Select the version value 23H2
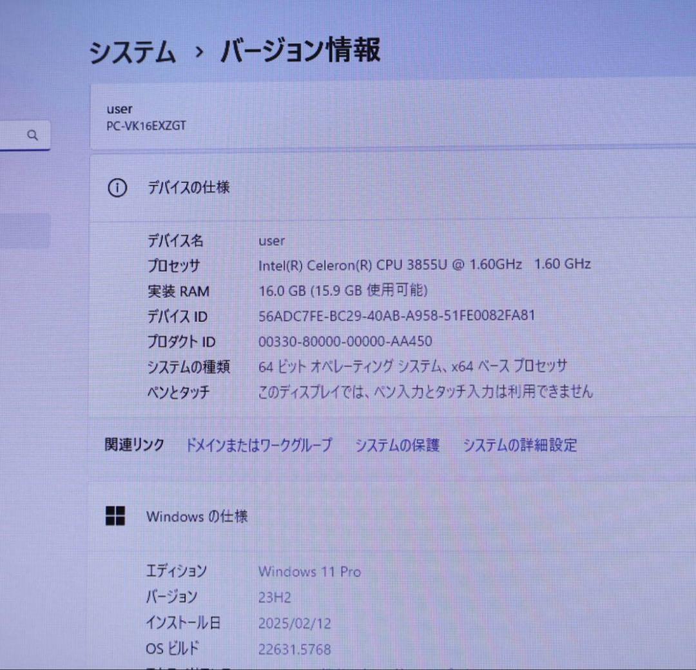This screenshot has width=696, height=670. [275, 597]
